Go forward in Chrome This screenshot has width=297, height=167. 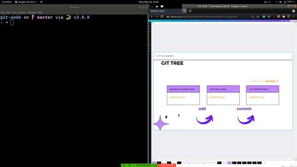[157, 17]
